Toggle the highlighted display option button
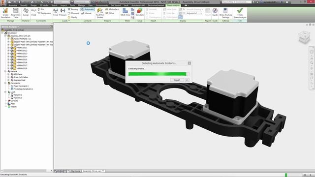The height and width of the screenshot is (177, 315). point(181,18)
